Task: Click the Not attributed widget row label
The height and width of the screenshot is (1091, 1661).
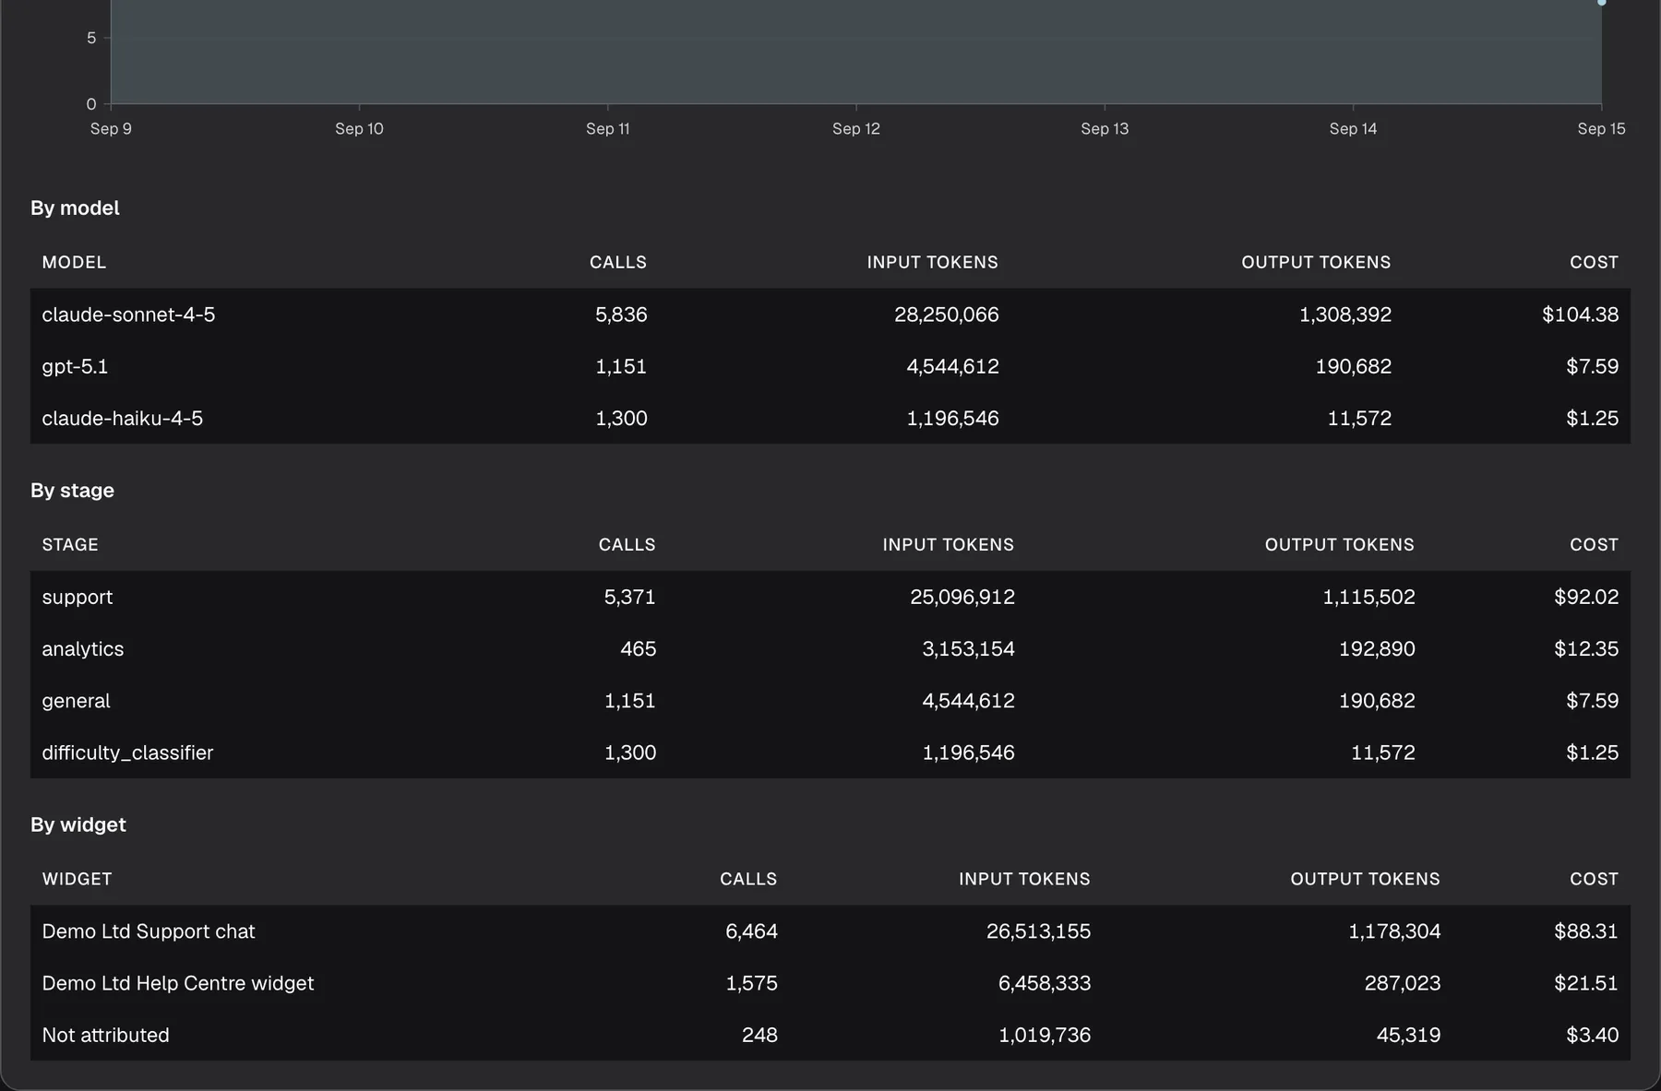Action: point(105,1035)
